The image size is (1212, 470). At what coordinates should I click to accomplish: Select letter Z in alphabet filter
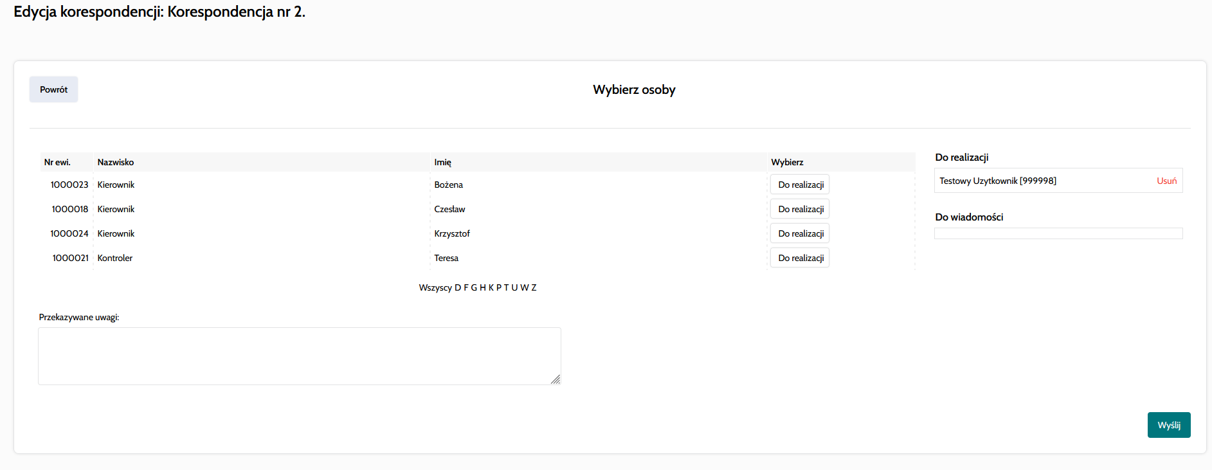click(x=534, y=287)
